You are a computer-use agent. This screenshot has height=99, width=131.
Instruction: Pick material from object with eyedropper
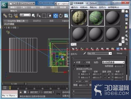click(x=84, y=53)
